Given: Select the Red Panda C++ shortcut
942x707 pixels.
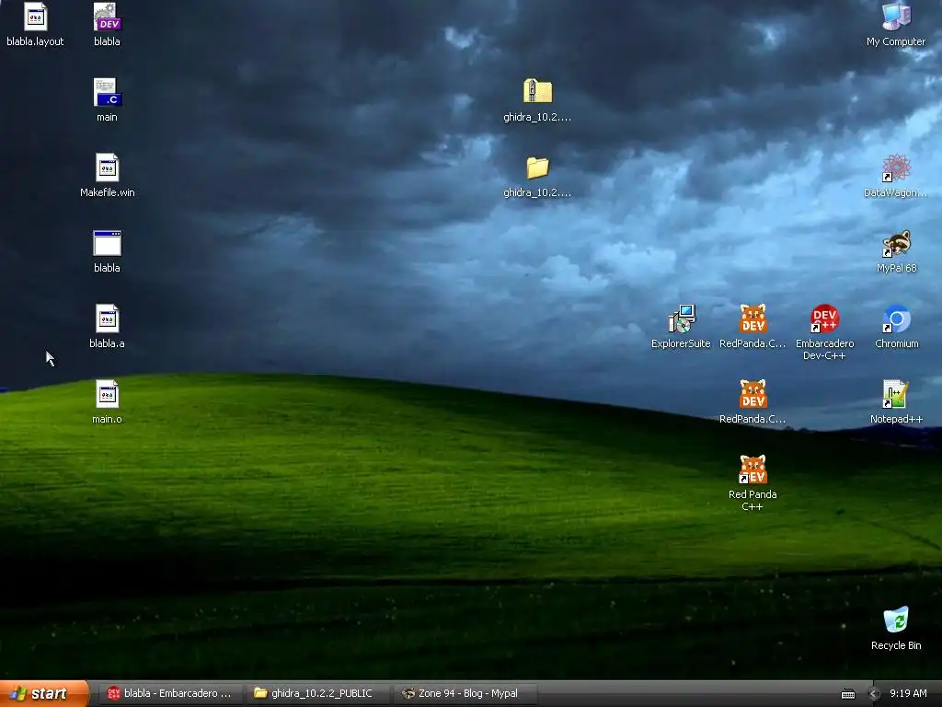Looking at the screenshot, I should click(x=752, y=469).
